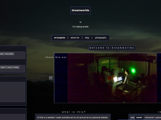Click the welcome to dreamworlds banner
The width and height of the screenshot is (161, 120).
tap(112, 48)
